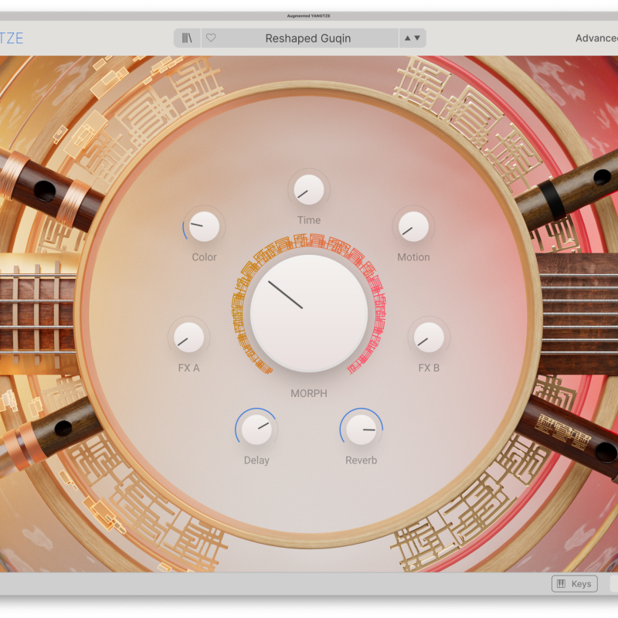Viewport: 618px width, 618px height.
Task: Select previous preset with up arrow
Action: pyautogui.click(x=408, y=38)
